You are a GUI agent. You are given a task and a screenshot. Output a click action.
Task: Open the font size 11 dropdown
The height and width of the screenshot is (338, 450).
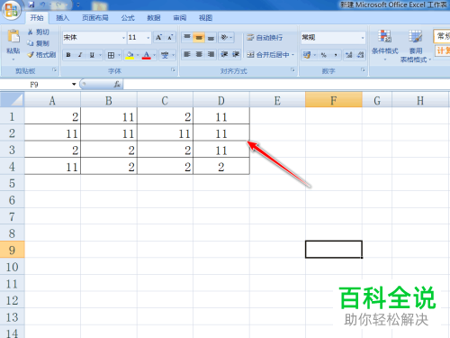click(x=148, y=38)
